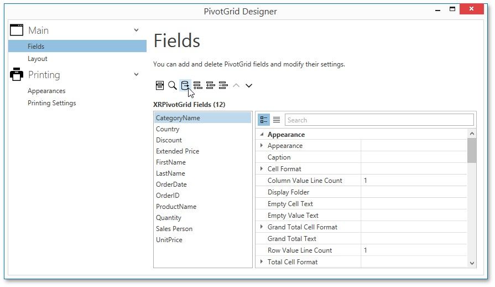Move field down with the down arrow

[249, 85]
